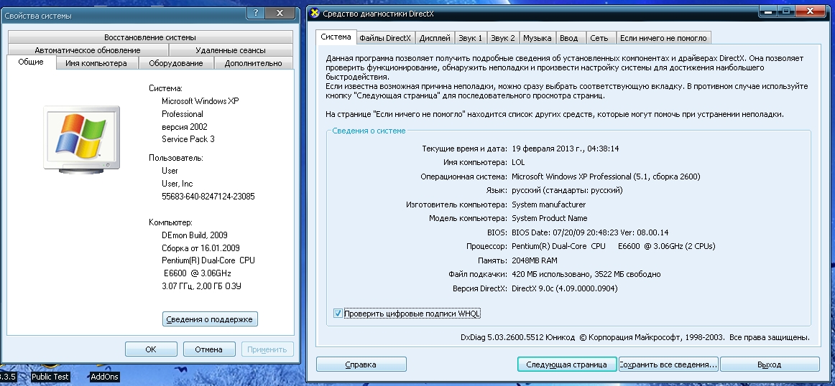Open the Имя компьютера tab
Screen dimensions: 835x386
[x=96, y=63]
